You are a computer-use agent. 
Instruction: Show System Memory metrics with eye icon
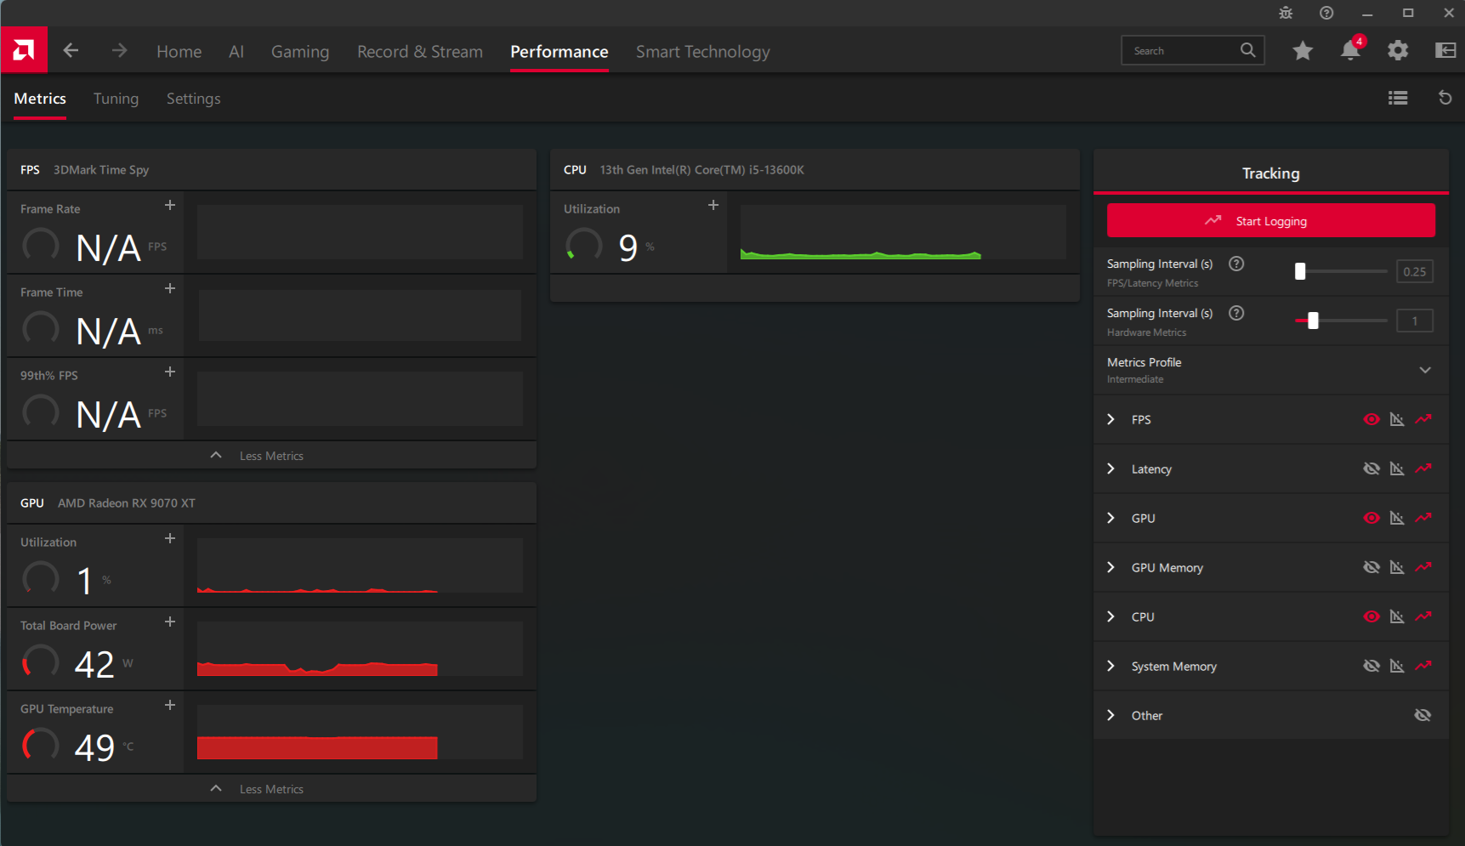[x=1371, y=666]
